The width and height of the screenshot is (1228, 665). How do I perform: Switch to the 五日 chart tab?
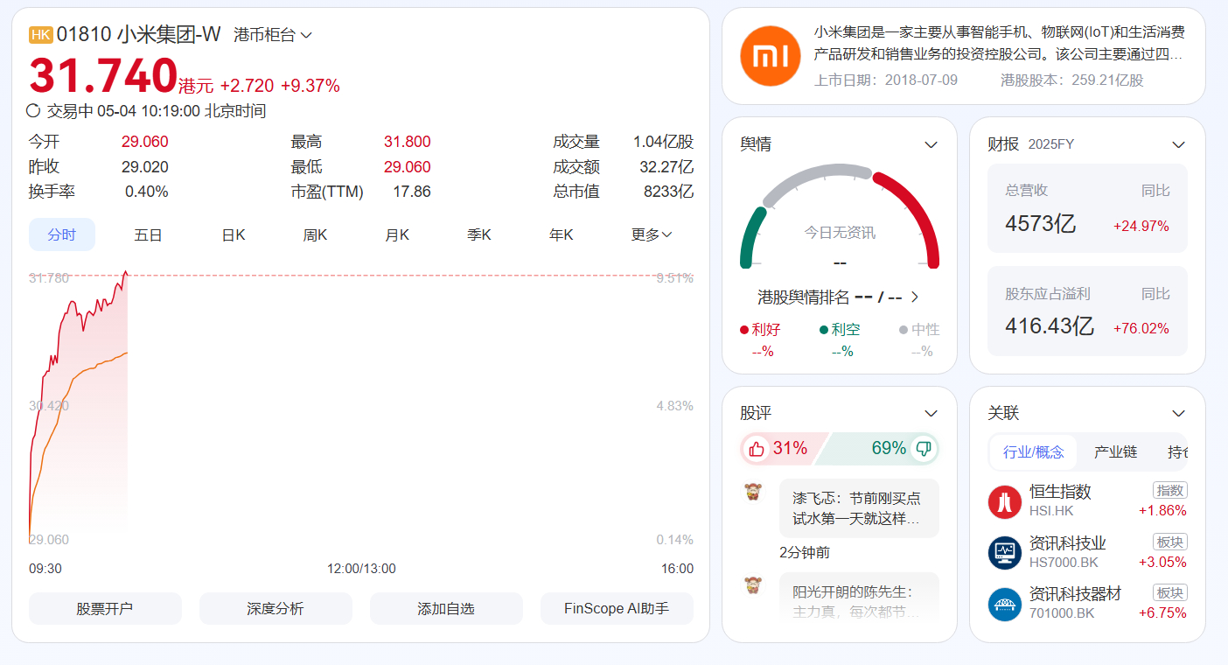point(148,234)
